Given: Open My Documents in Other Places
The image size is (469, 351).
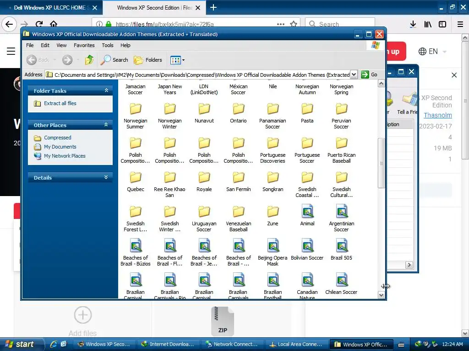Looking at the screenshot, I should pyautogui.click(x=60, y=147).
